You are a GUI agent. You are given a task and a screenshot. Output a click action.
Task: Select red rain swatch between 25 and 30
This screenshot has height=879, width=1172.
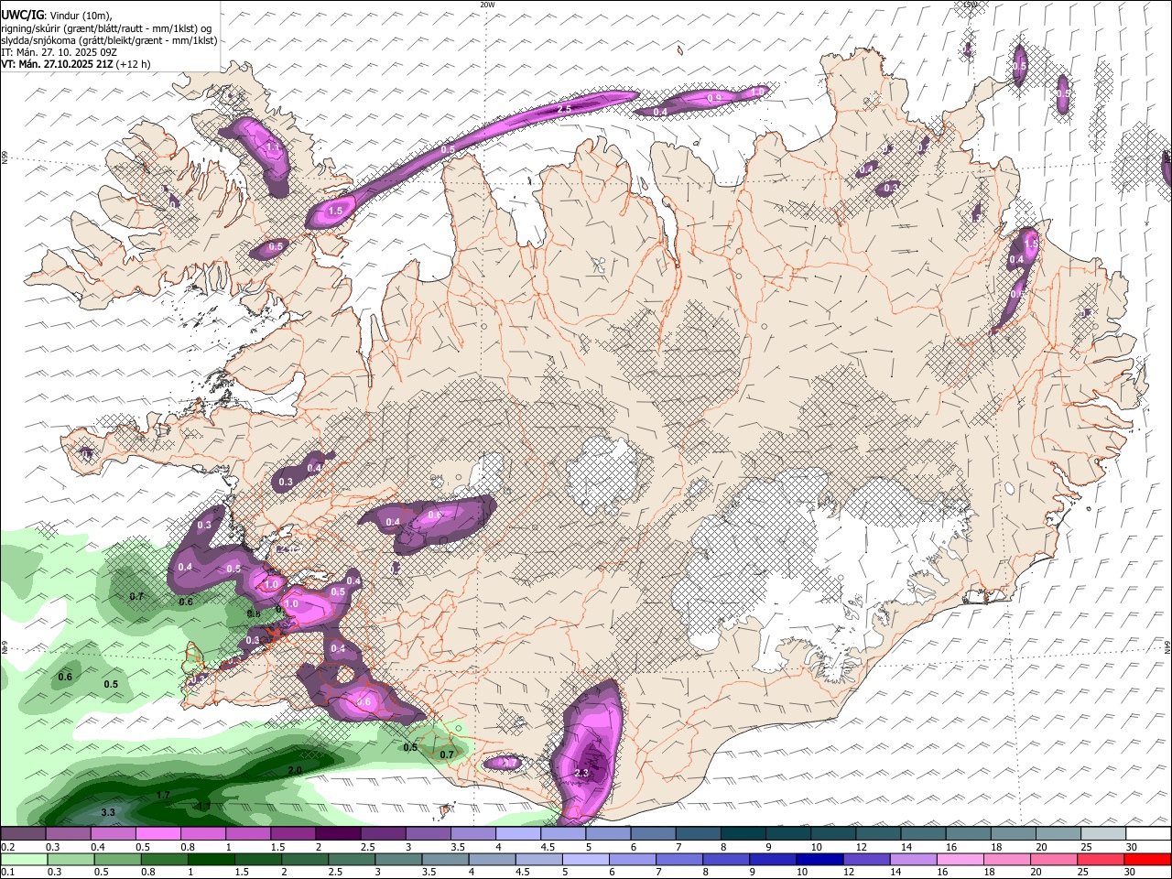1099,859
